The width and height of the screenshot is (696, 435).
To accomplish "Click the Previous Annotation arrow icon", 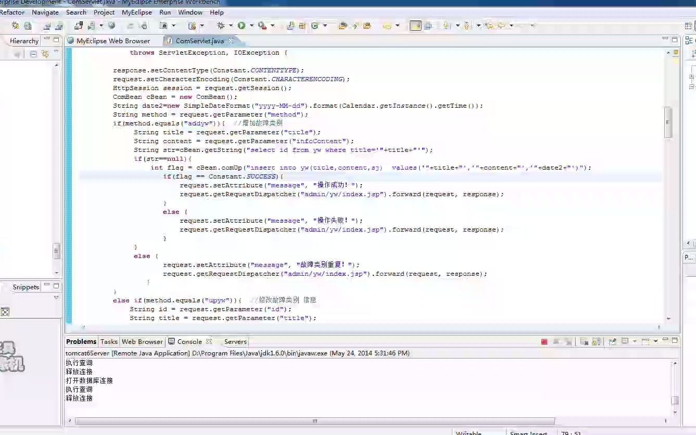I will (x=466, y=25).
